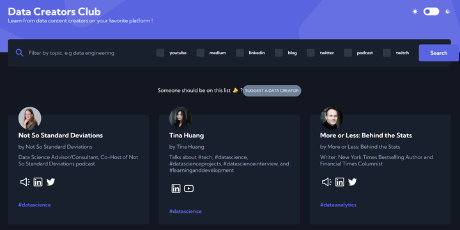Click the search magnifier icon
The image size is (460, 230).
(20, 53)
